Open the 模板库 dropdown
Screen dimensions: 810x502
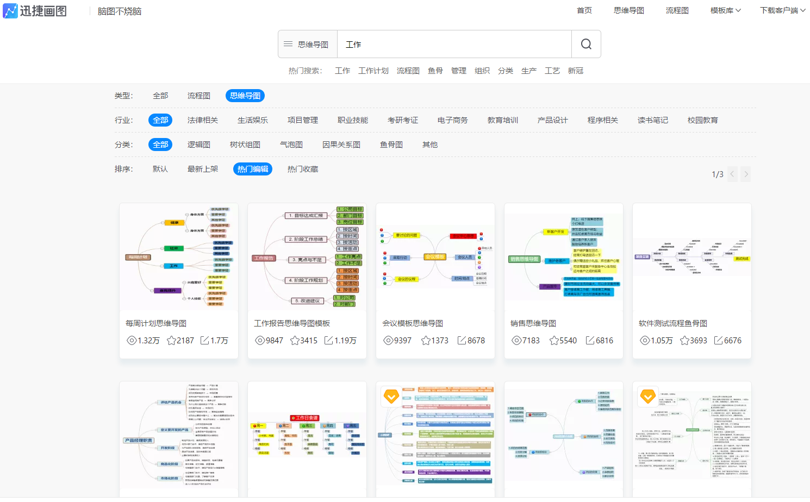[x=721, y=10]
